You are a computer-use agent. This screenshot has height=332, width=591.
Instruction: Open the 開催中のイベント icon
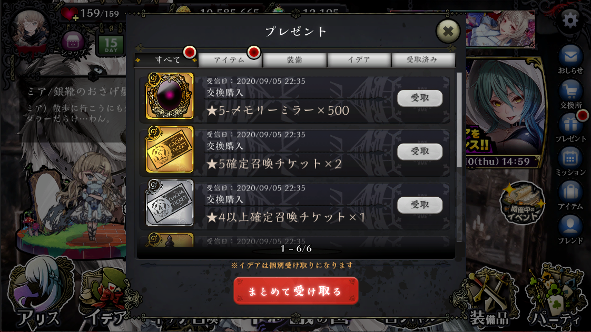tap(523, 204)
